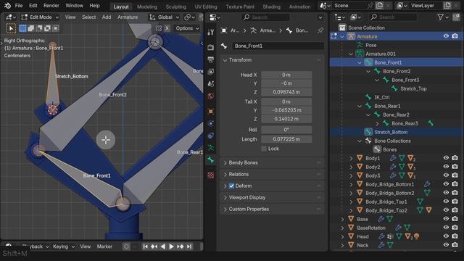Click the Arma... breadcrumb in properties

(263, 30)
